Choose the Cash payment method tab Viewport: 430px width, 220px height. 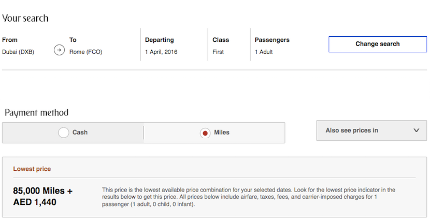coord(73,133)
